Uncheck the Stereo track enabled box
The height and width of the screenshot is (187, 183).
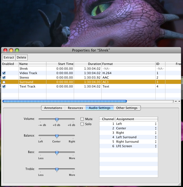point(4,77)
